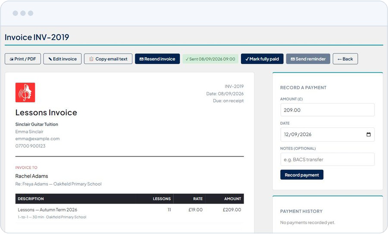Open the date picker calendar icon
The width and height of the screenshot is (388, 234).
click(369, 135)
